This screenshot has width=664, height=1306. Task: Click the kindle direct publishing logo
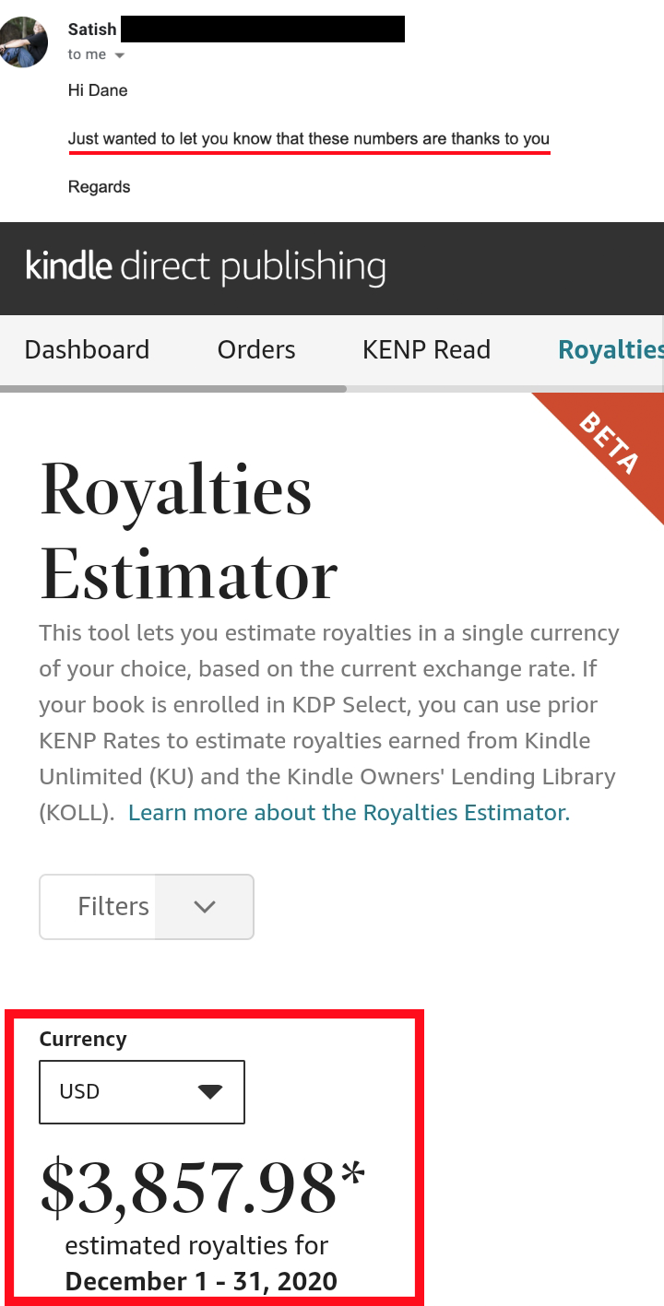coord(206,266)
